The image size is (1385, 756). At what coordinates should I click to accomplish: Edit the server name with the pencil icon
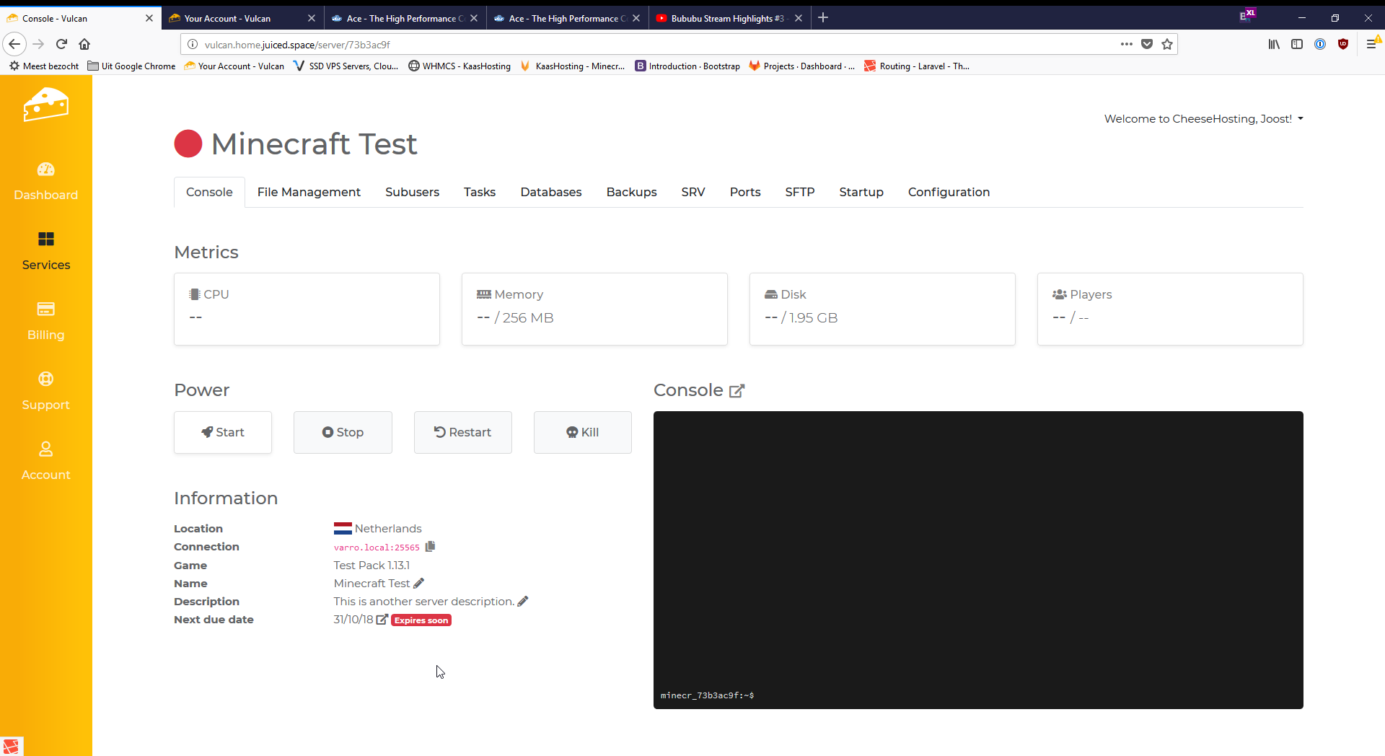(419, 583)
